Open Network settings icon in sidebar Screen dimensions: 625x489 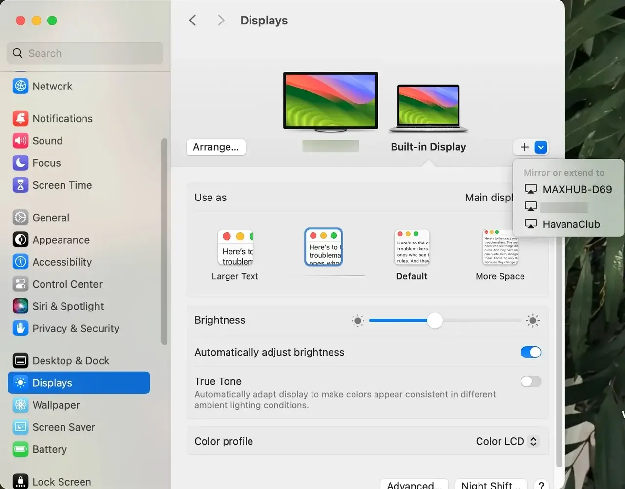[x=21, y=86]
